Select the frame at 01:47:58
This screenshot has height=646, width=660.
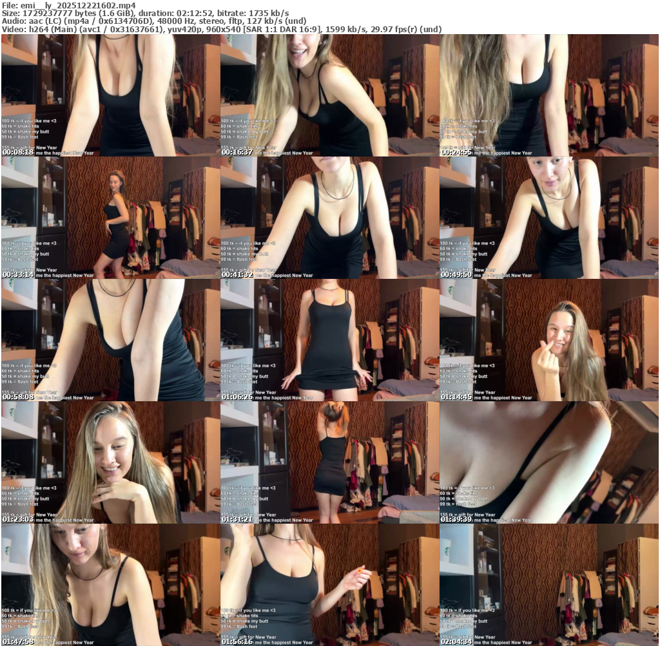point(110,585)
